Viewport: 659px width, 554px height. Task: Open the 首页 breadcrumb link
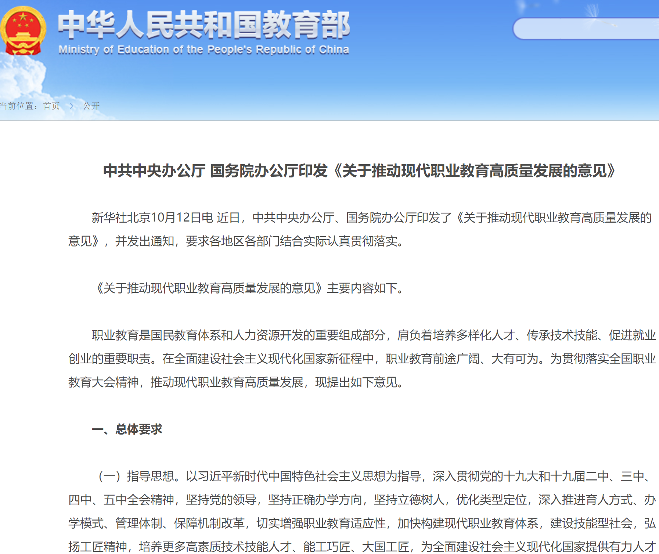click(51, 106)
